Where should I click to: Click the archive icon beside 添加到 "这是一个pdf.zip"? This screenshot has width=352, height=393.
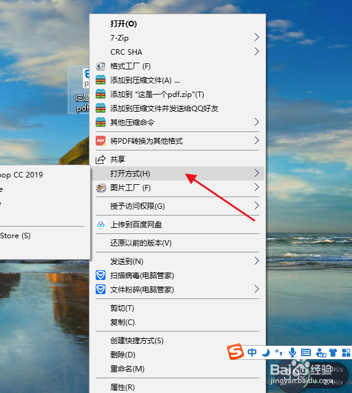click(101, 94)
